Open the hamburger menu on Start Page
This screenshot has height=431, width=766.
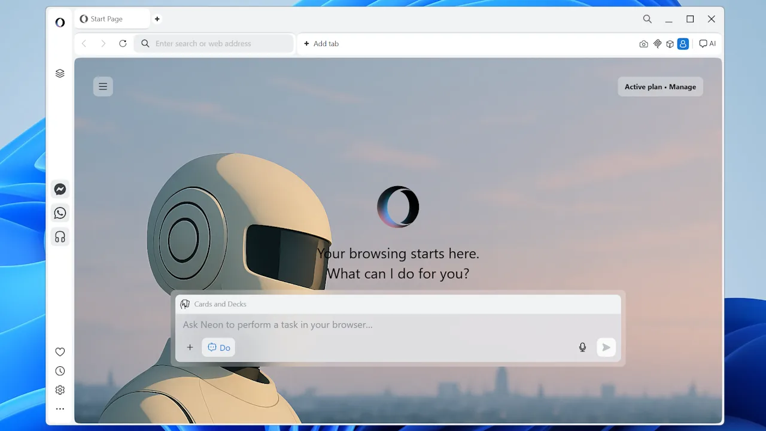103,87
